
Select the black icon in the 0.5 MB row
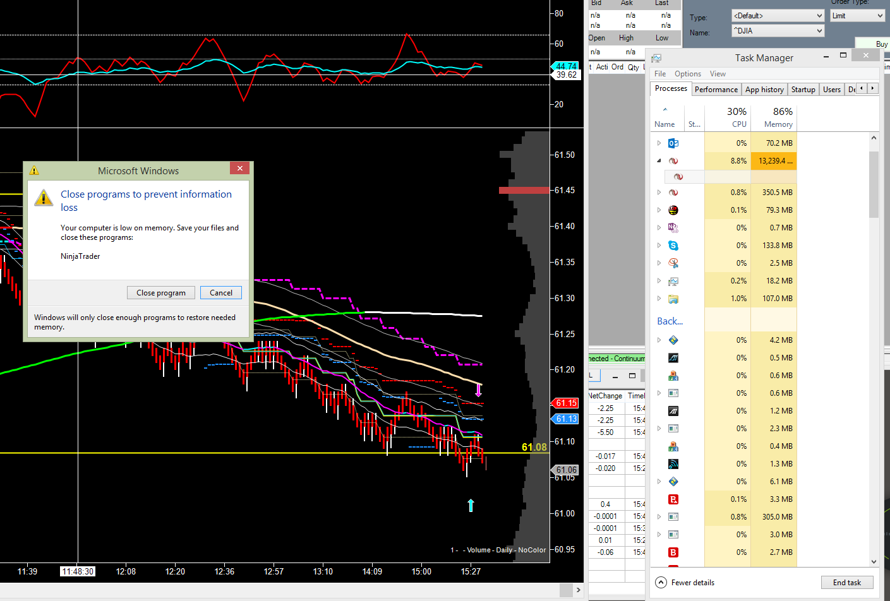(x=673, y=358)
